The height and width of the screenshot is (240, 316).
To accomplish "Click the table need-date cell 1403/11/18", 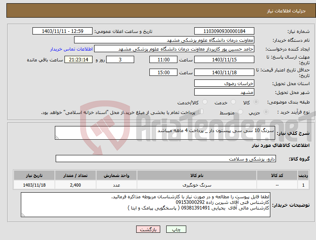I will [34, 185].
